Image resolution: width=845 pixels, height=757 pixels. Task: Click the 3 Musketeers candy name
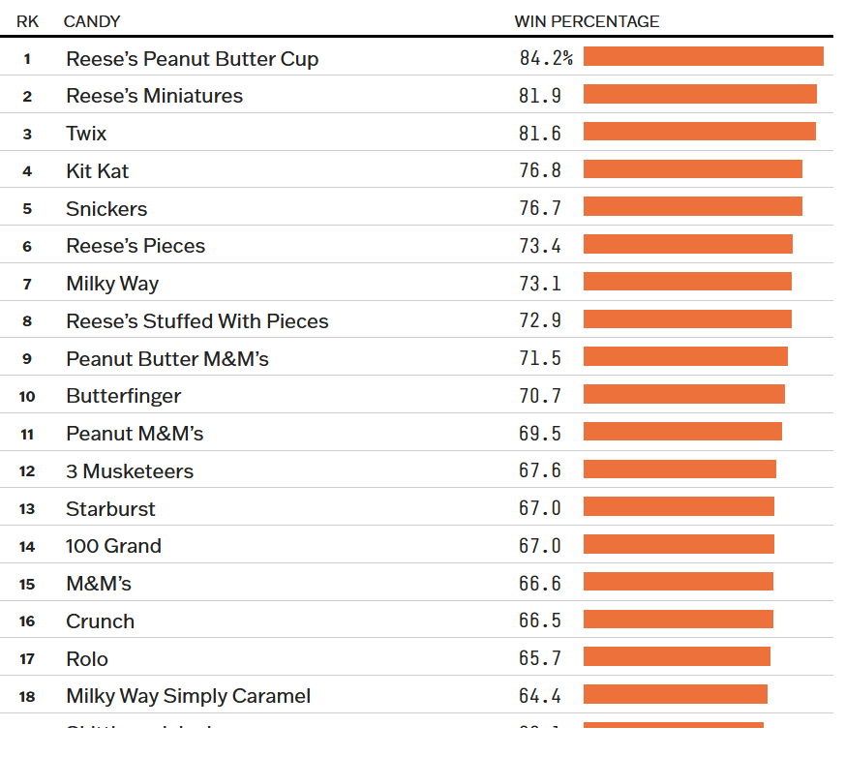(x=130, y=471)
